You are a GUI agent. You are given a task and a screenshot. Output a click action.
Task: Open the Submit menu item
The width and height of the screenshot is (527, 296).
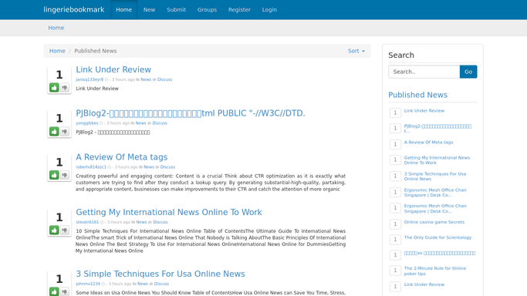click(x=176, y=10)
